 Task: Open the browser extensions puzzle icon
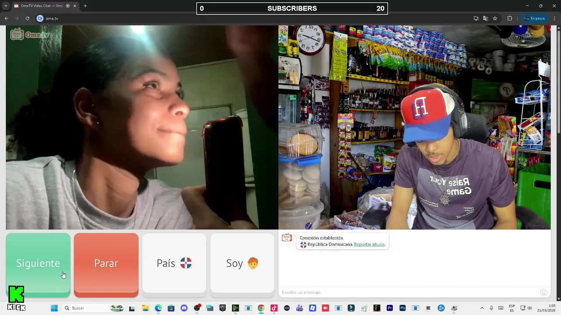pyautogui.click(x=510, y=18)
